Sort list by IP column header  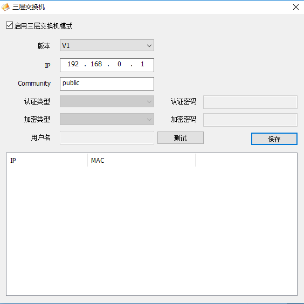47,160
